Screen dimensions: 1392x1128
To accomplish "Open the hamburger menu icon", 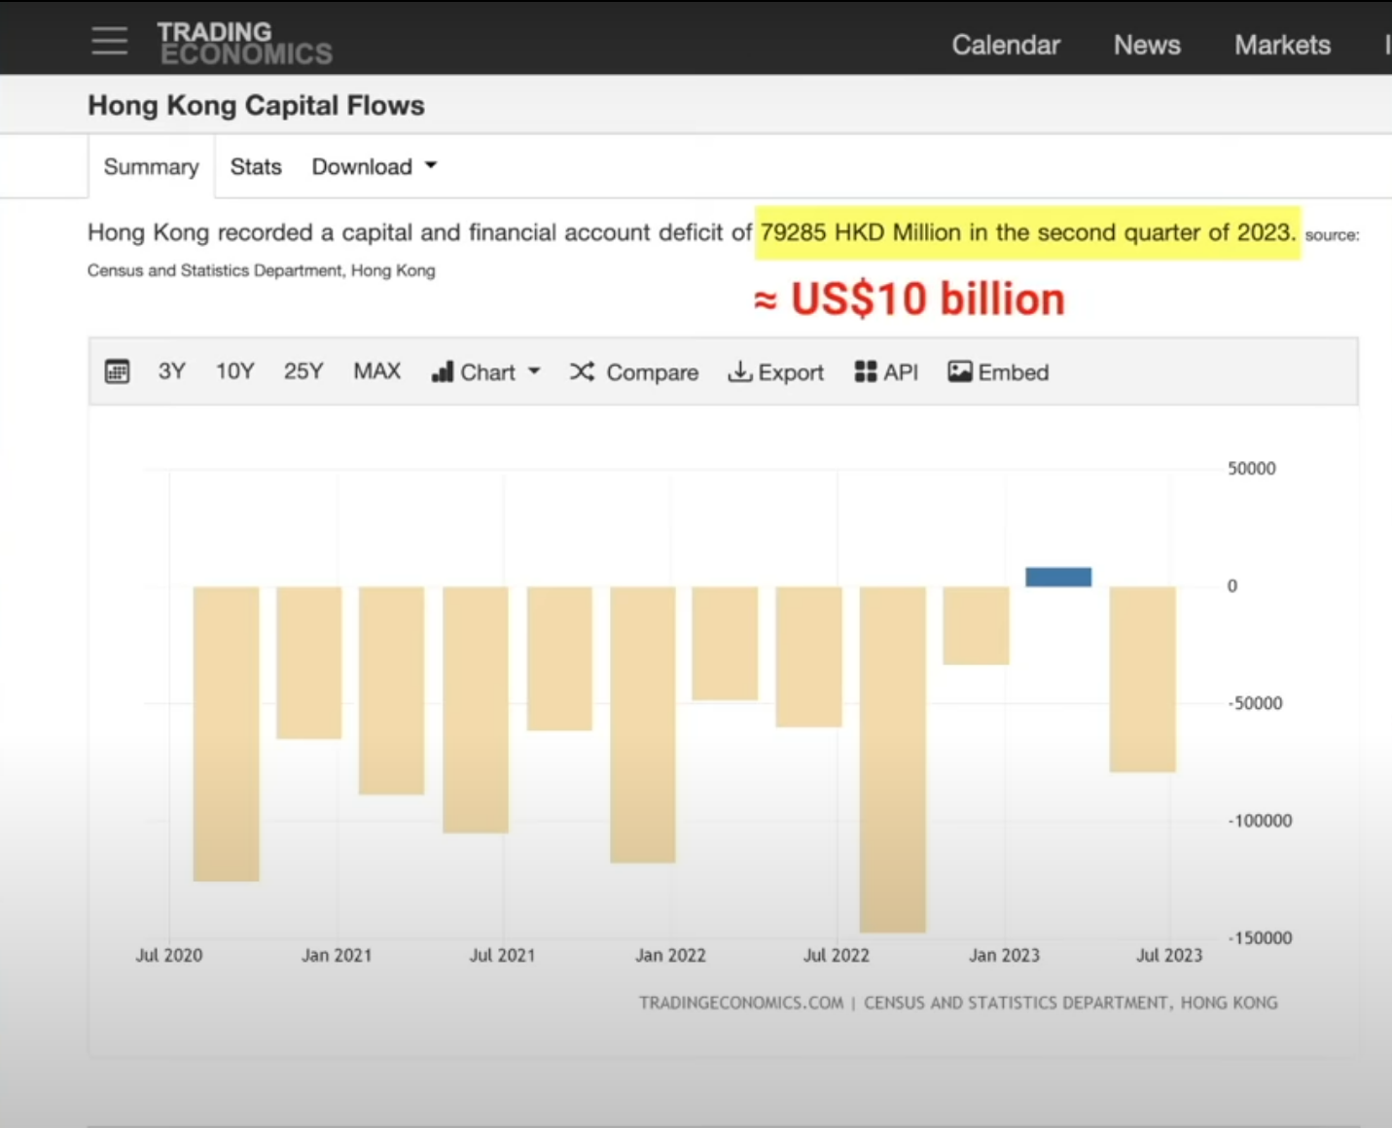I will (x=109, y=41).
